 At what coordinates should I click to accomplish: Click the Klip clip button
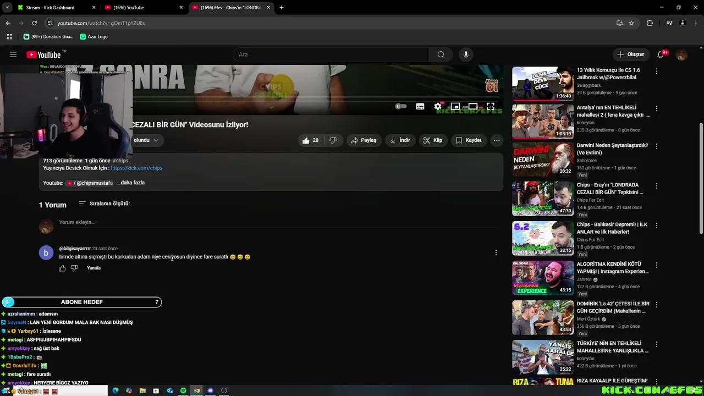pos(432,140)
